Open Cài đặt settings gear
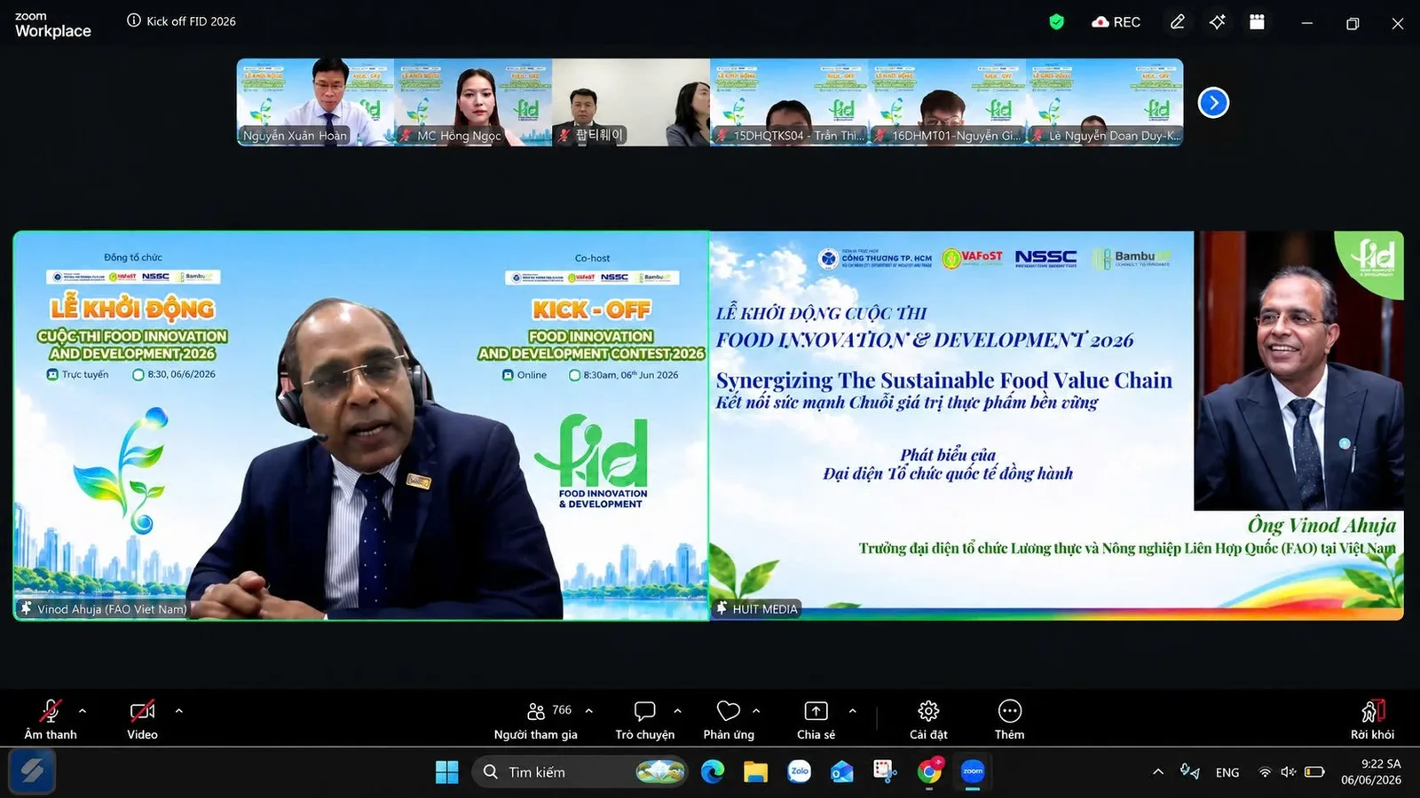Viewport: 1420px width, 798px height. (928, 719)
